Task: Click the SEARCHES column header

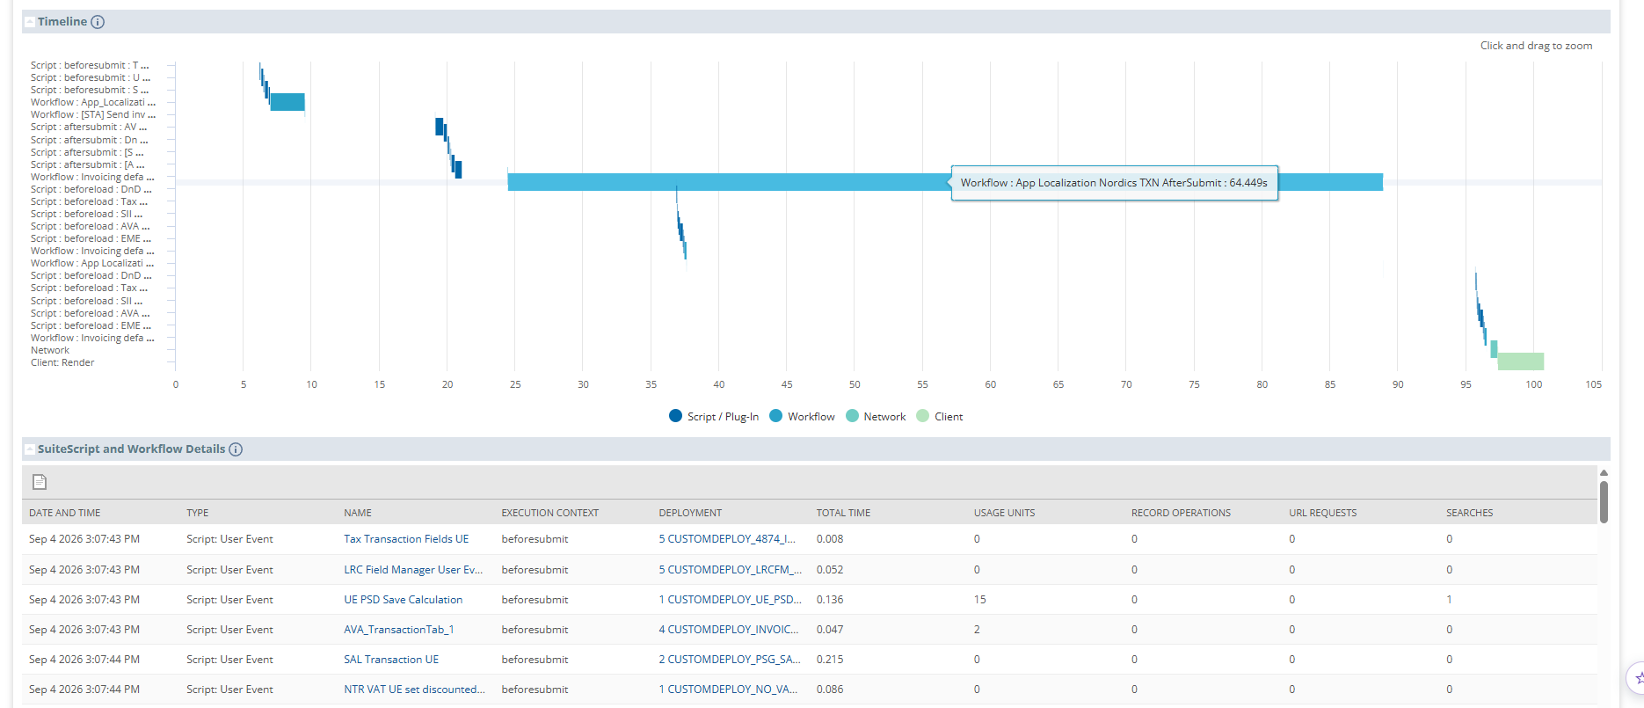Action: pyautogui.click(x=1469, y=513)
